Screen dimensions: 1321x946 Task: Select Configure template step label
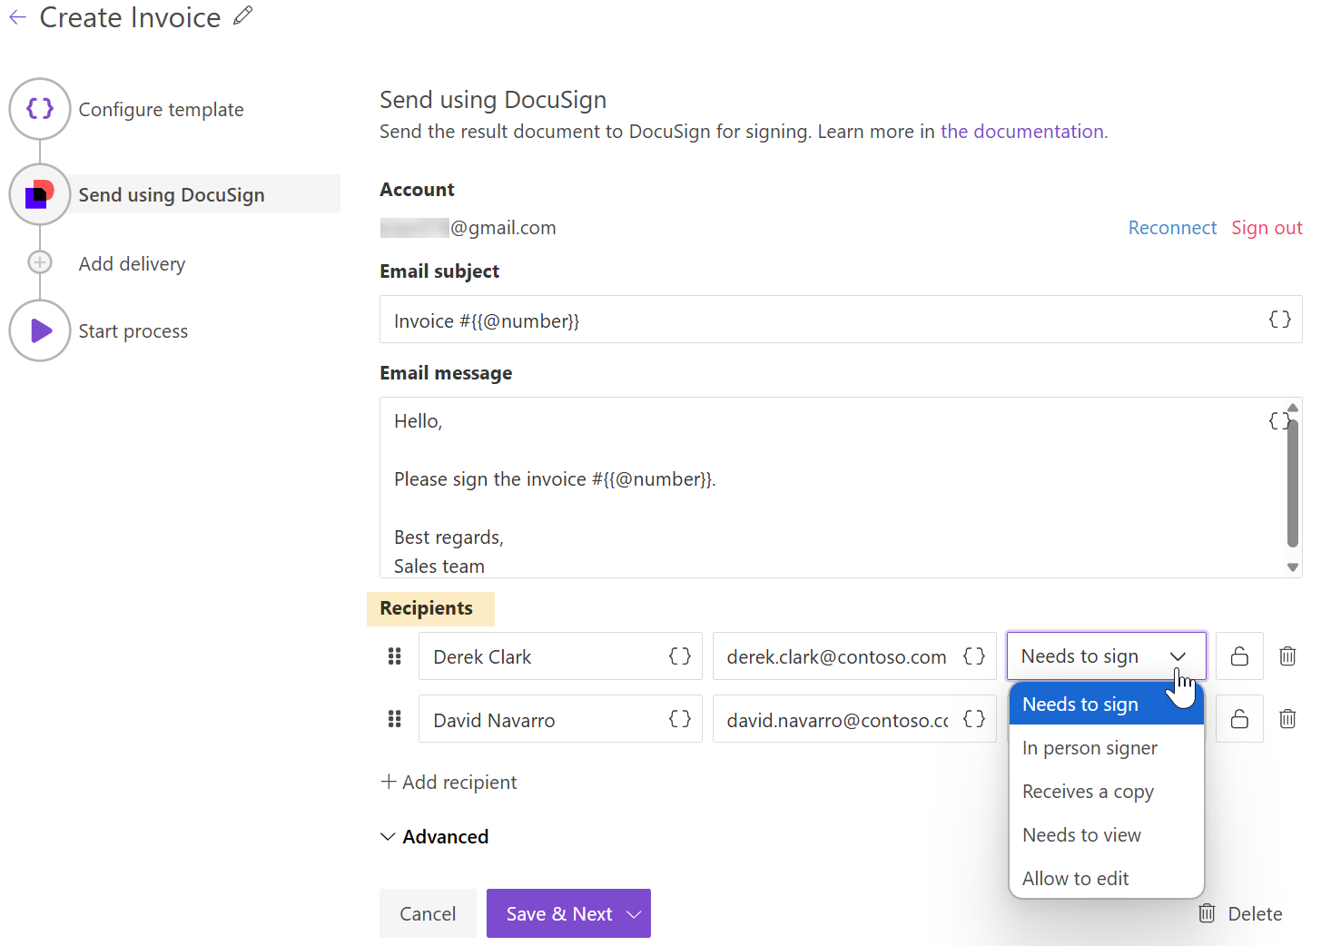(x=162, y=110)
